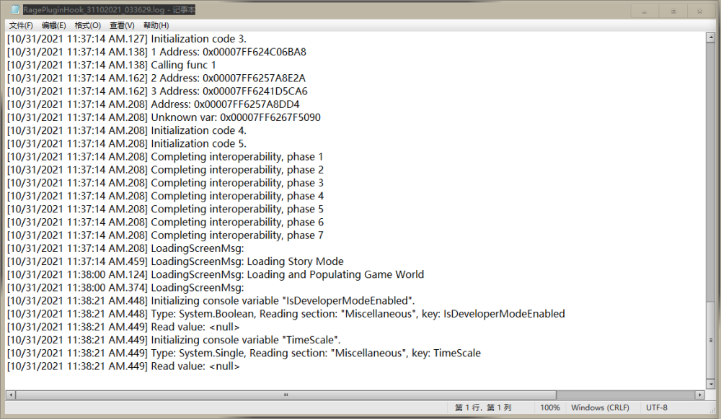
Task: Expand the 帮助(H) menu
Action: tap(156, 25)
